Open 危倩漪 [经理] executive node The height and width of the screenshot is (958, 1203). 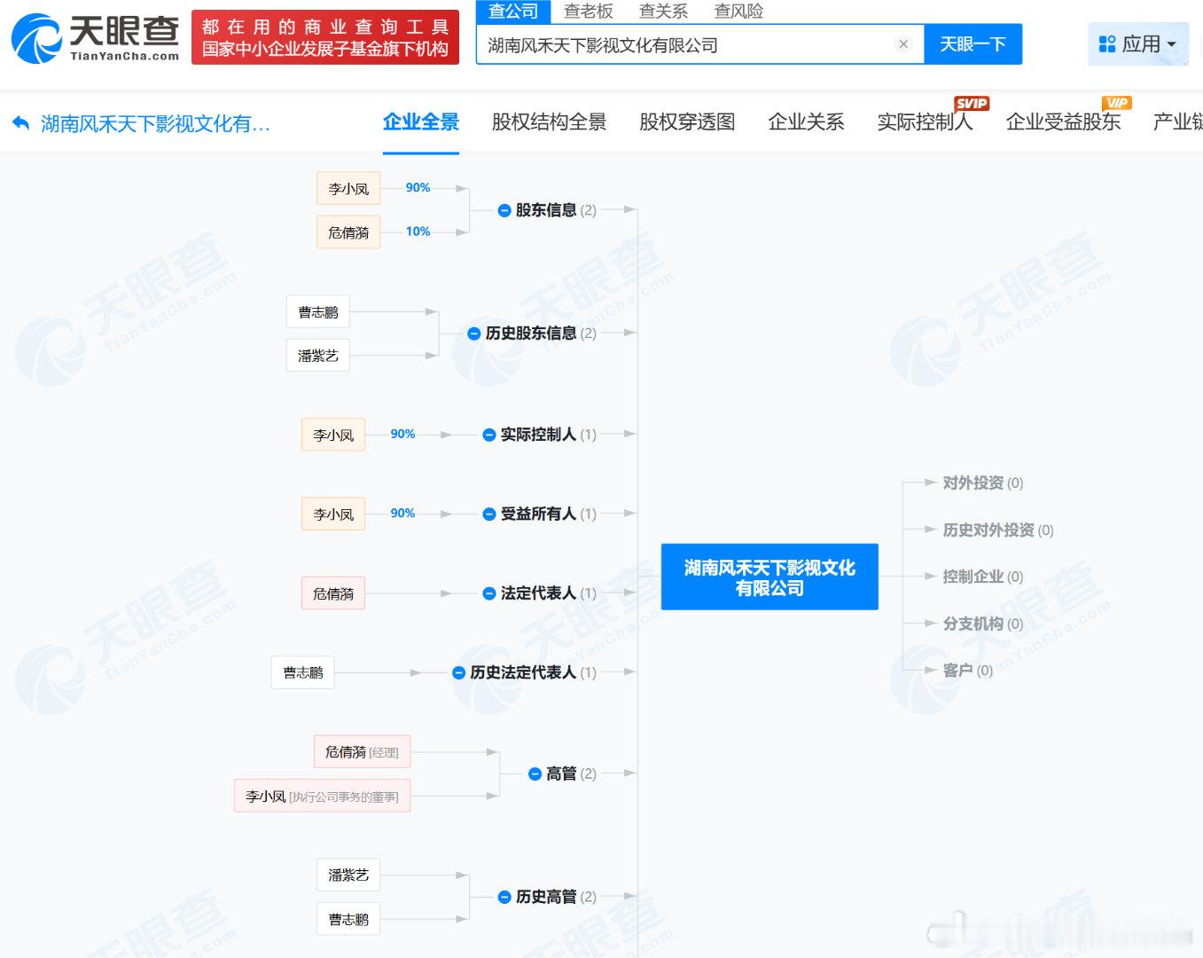362,752
